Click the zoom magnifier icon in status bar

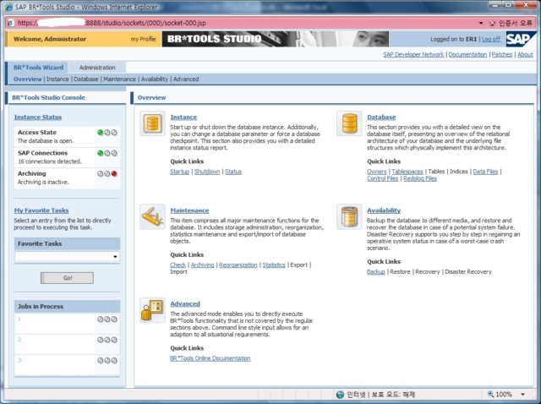point(490,394)
